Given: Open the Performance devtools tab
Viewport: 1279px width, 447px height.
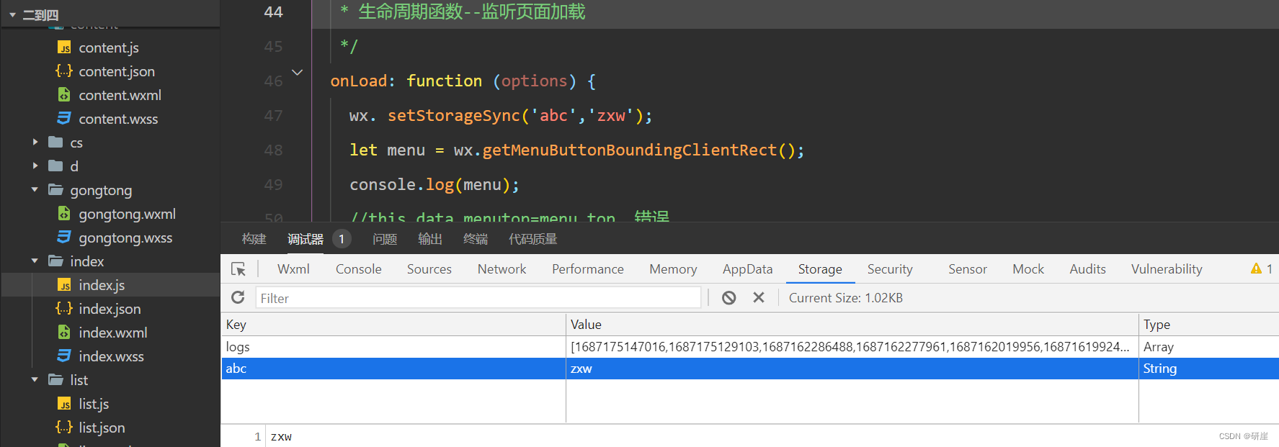Looking at the screenshot, I should tap(588, 269).
